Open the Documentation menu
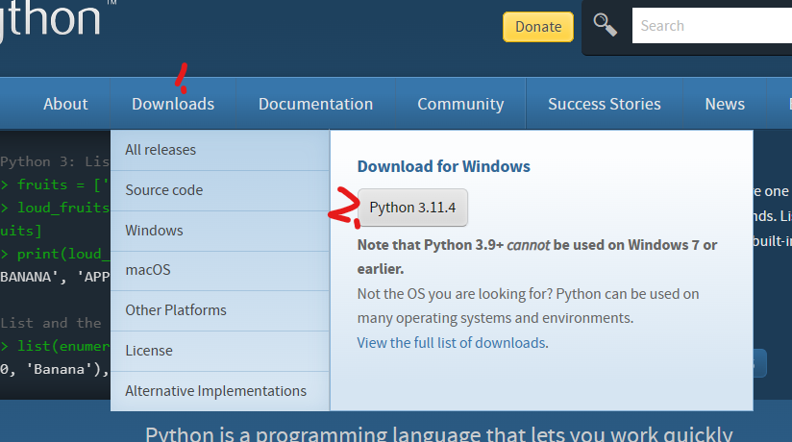The image size is (792, 442). 315,104
